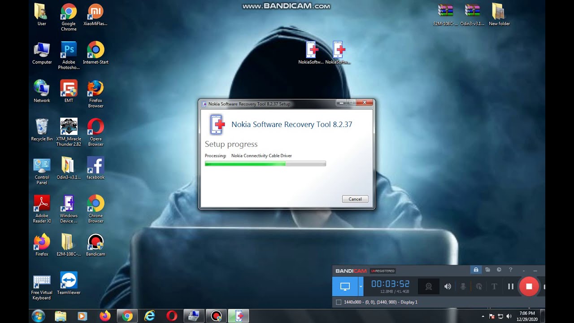
Task: Open Firefox from the taskbar
Action: (x=105, y=316)
